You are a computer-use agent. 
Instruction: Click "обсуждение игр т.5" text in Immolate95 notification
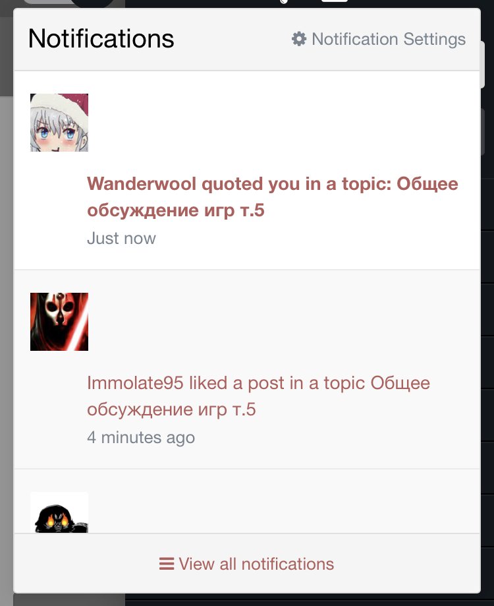point(171,409)
